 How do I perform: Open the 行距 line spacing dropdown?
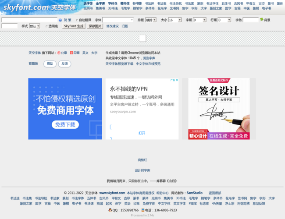(224, 20)
